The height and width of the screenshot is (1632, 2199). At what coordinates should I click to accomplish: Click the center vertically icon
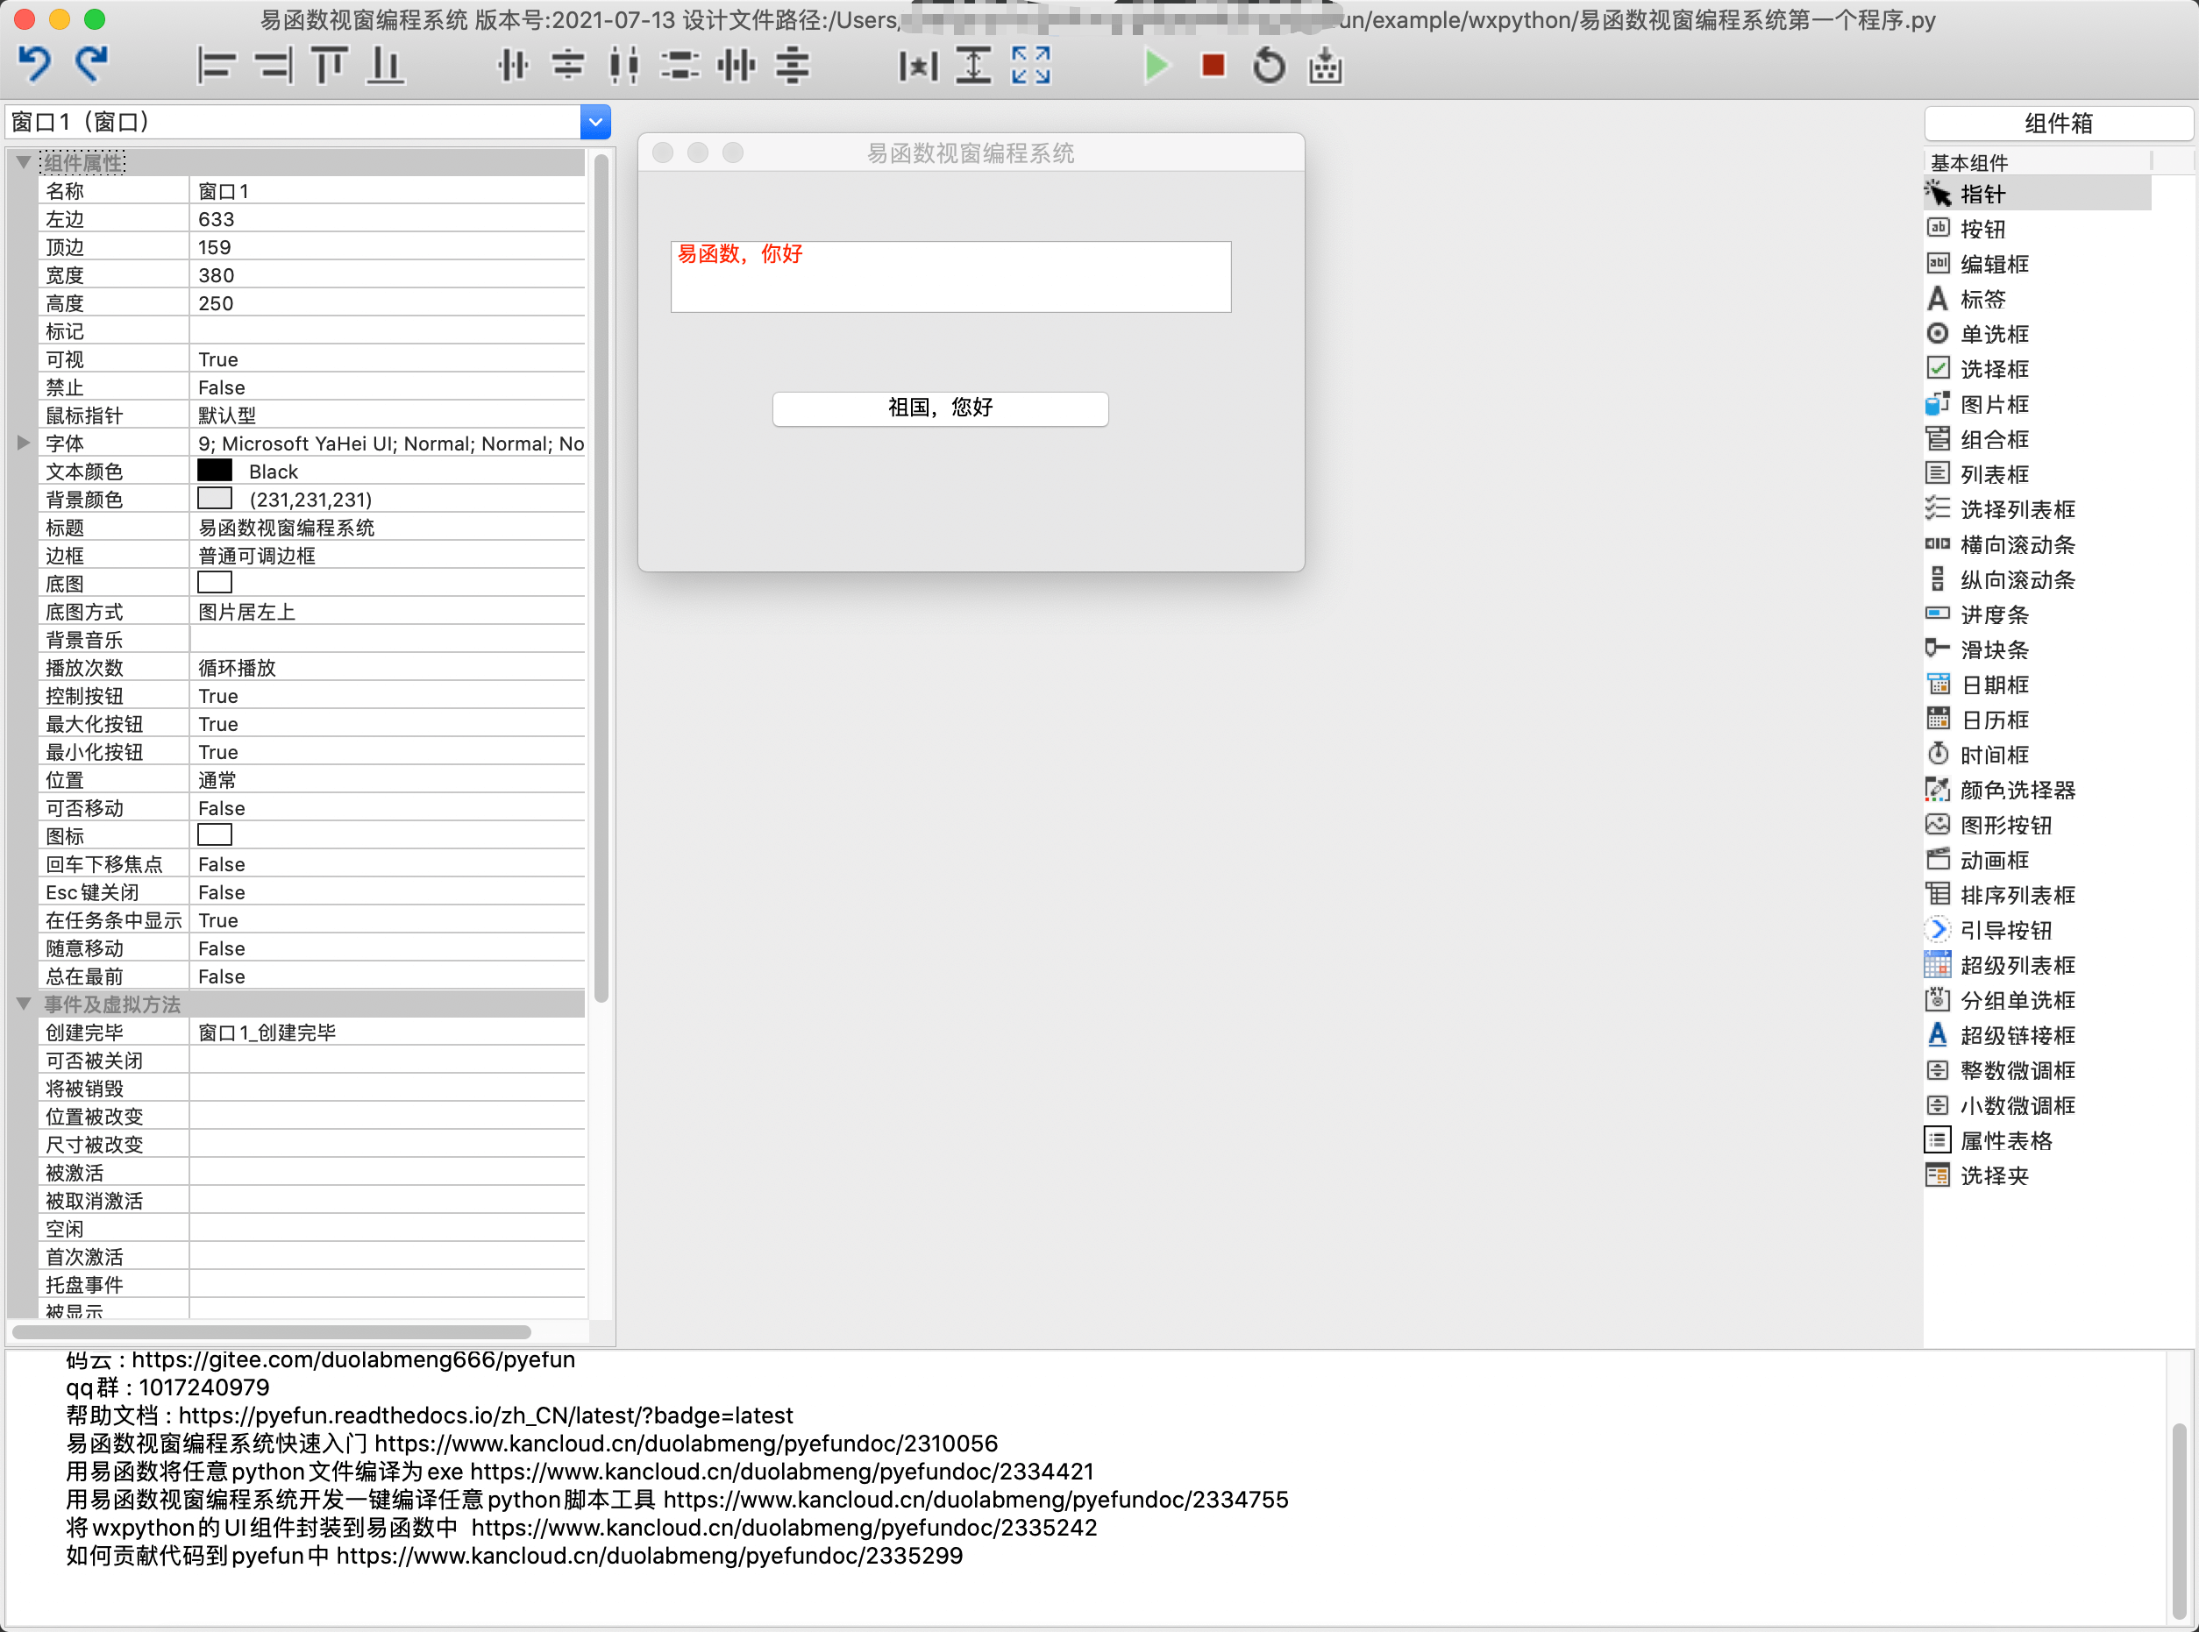[x=567, y=67]
